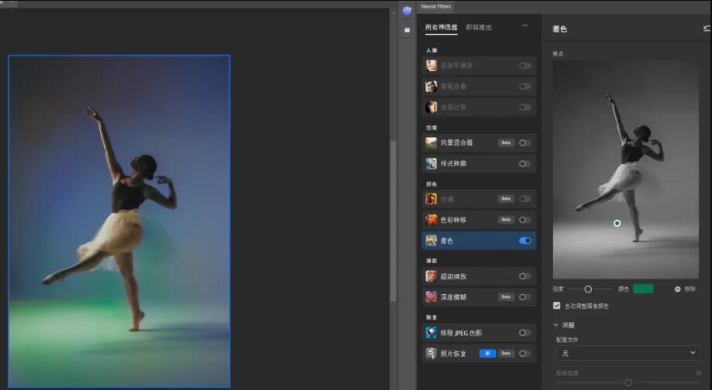Enable the 超级缩放 filter toggle
The height and width of the screenshot is (390, 712).
525,276
